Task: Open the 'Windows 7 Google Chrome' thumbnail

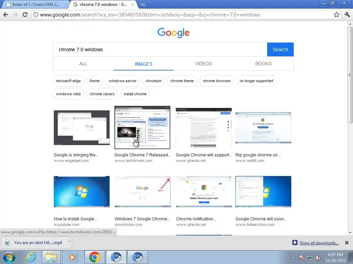Action: [x=142, y=191]
